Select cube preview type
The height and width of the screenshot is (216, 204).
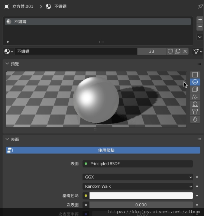[x=195, y=89]
